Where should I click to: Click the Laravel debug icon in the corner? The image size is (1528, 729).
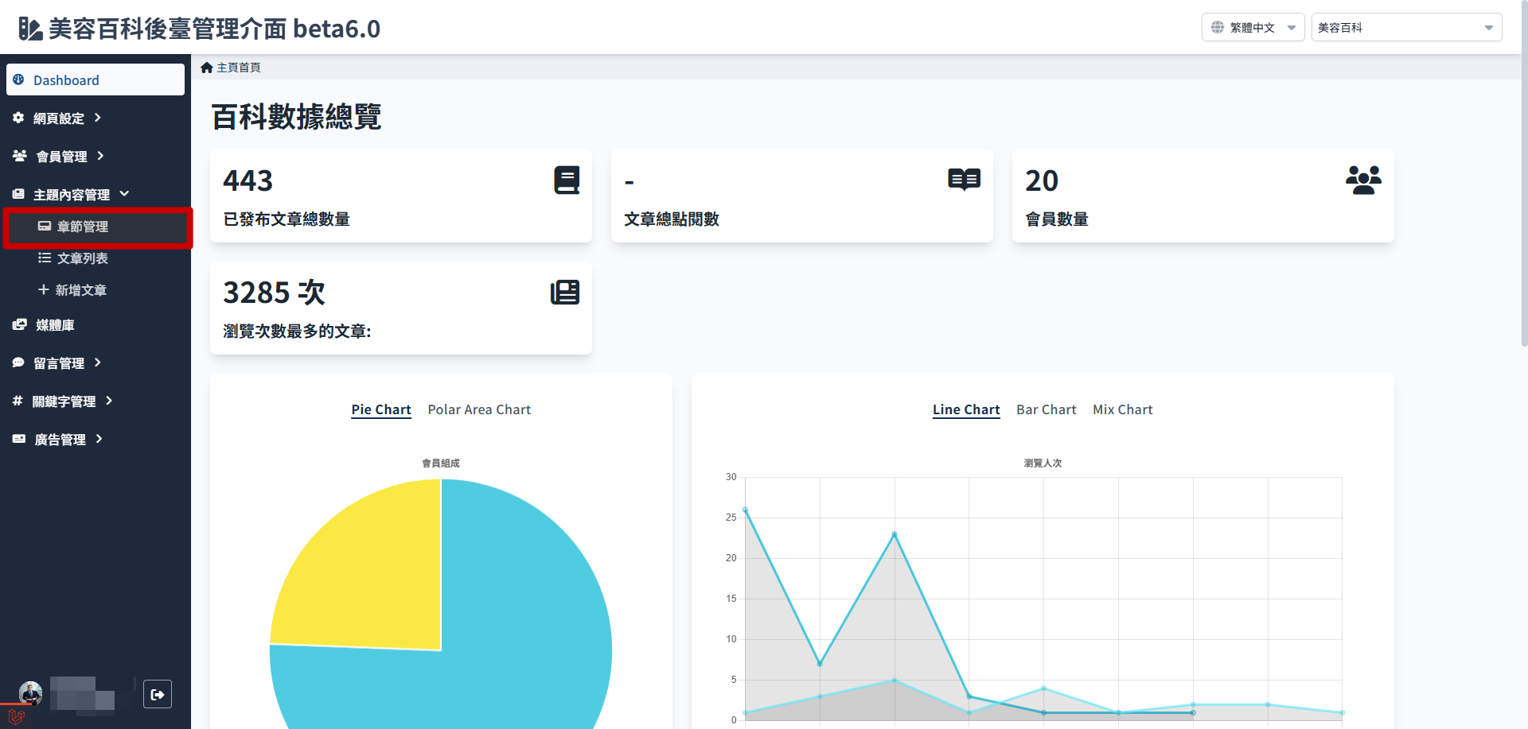click(16, 716)
